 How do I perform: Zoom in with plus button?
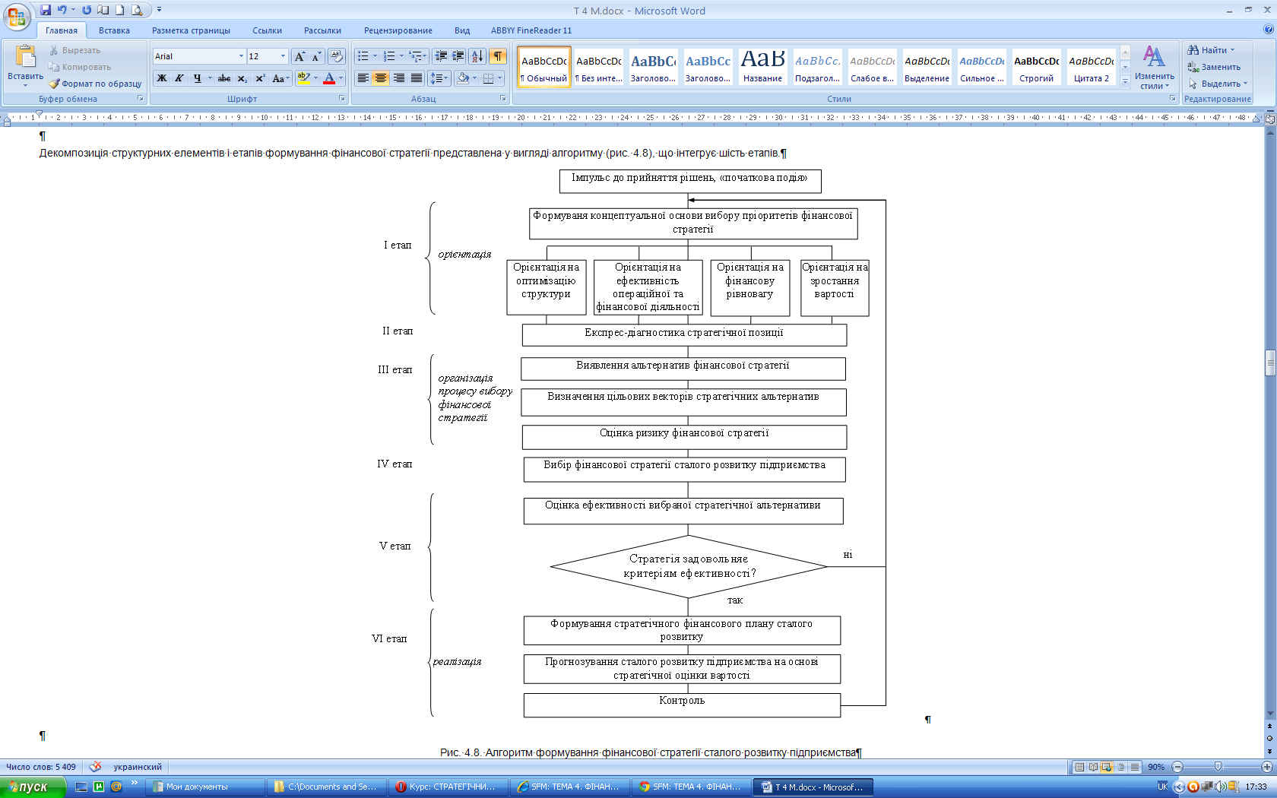coord(1266,767)
